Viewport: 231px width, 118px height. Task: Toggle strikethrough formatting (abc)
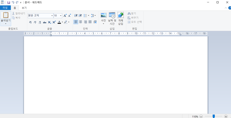45,22
